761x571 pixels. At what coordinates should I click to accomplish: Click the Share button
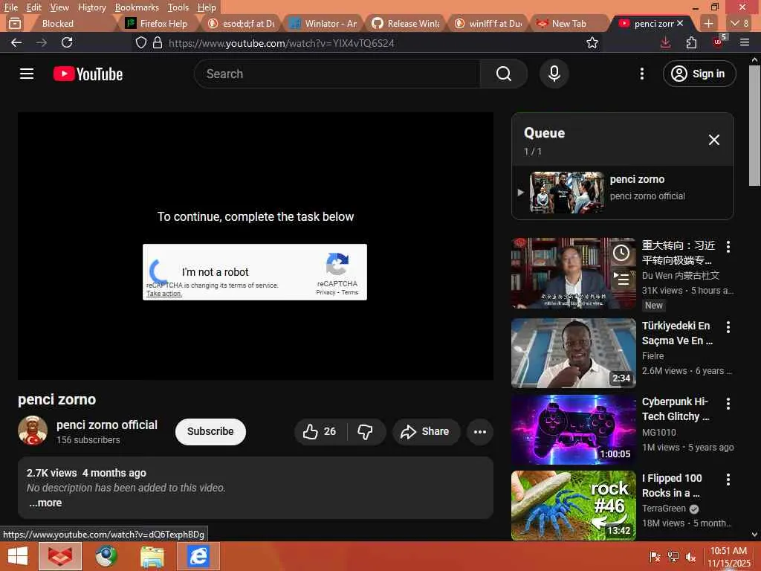pos(426,431)
